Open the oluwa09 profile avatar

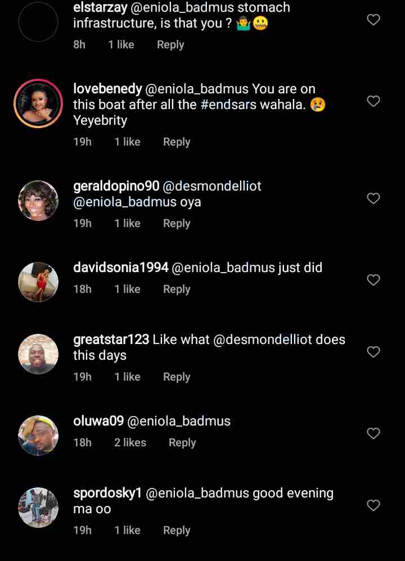click(38, 436)
